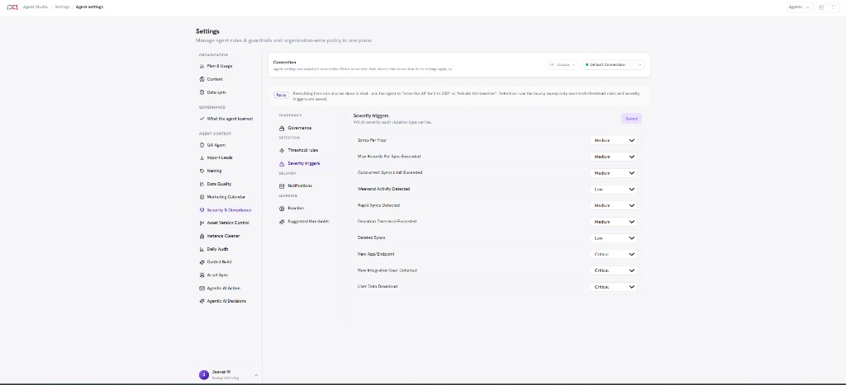Viewport: 846px width, 385px height.
Task: Open Agentic AI Action settings
Action: coord(220,288)
